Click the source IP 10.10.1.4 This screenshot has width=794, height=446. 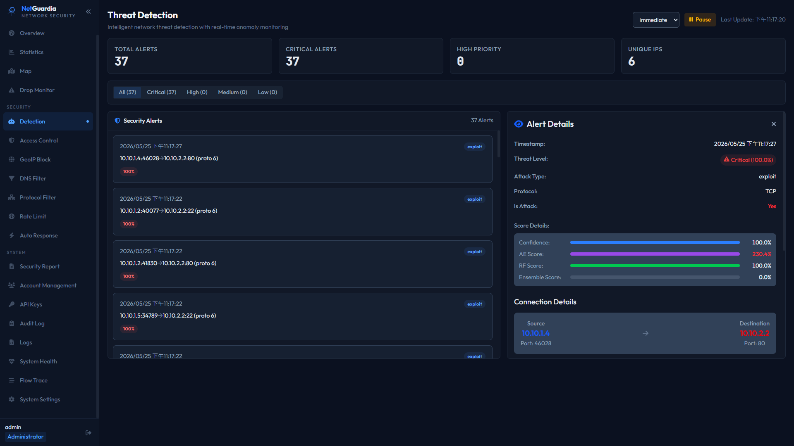[536, 333]
